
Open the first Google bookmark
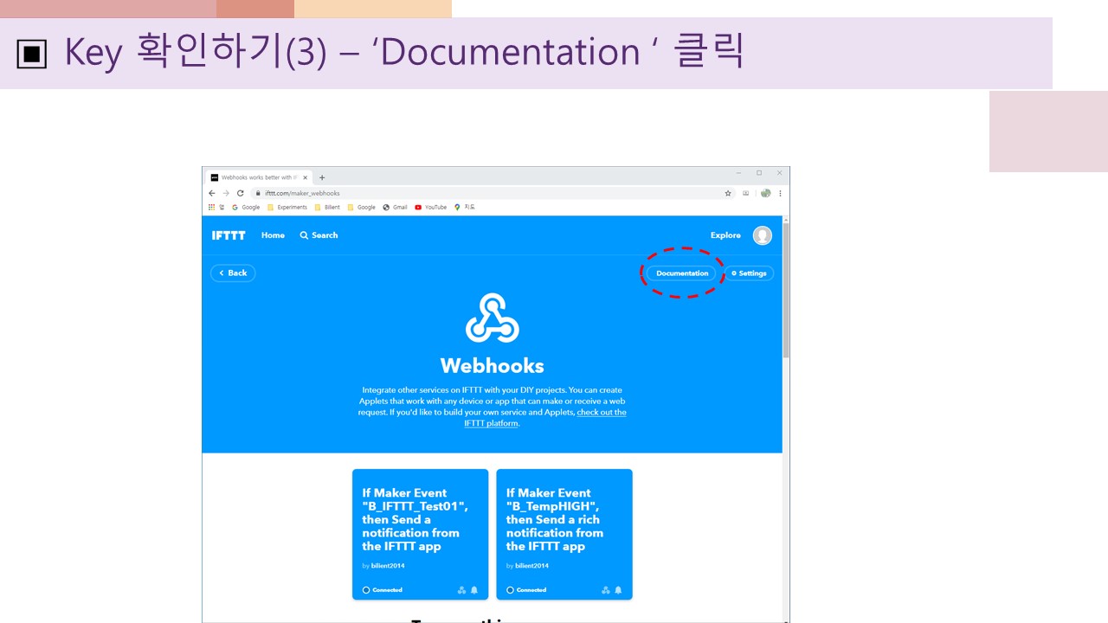coord(246,208)
